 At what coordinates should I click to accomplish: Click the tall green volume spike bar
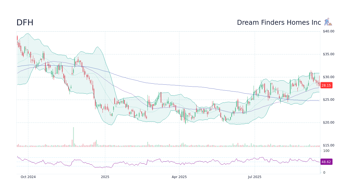[73, 136]
